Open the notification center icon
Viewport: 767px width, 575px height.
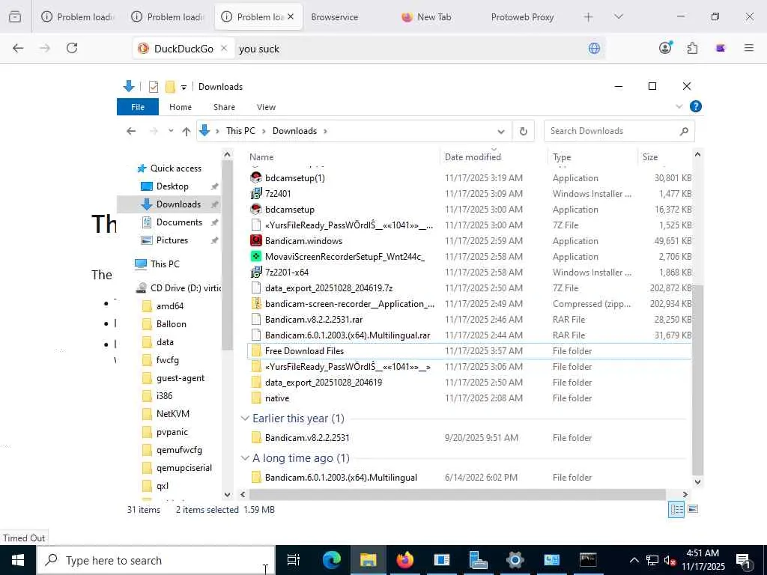[744, 560]
